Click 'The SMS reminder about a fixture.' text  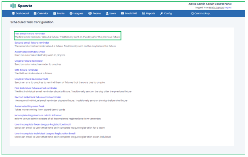click(33, 73)
